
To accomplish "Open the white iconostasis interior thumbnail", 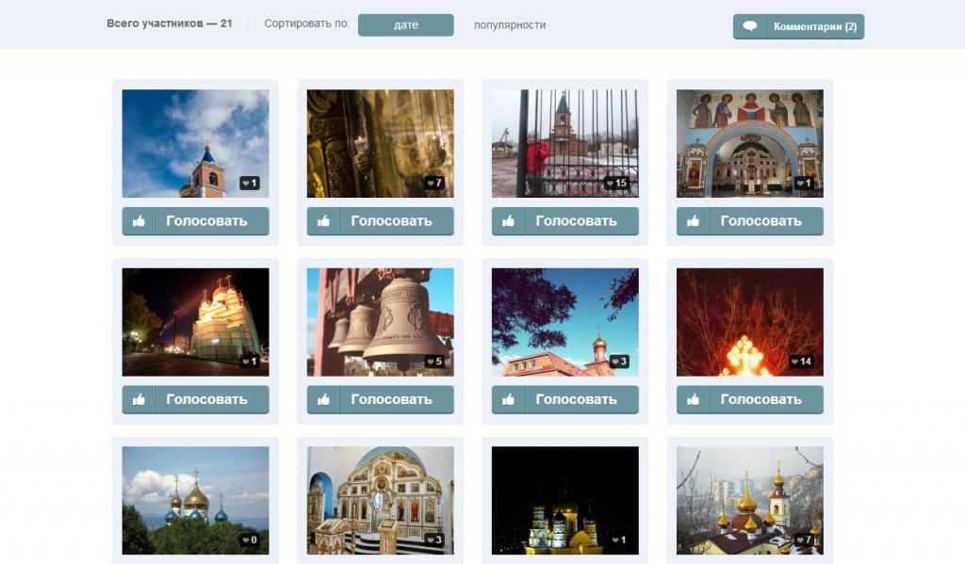I will (380, 499).
